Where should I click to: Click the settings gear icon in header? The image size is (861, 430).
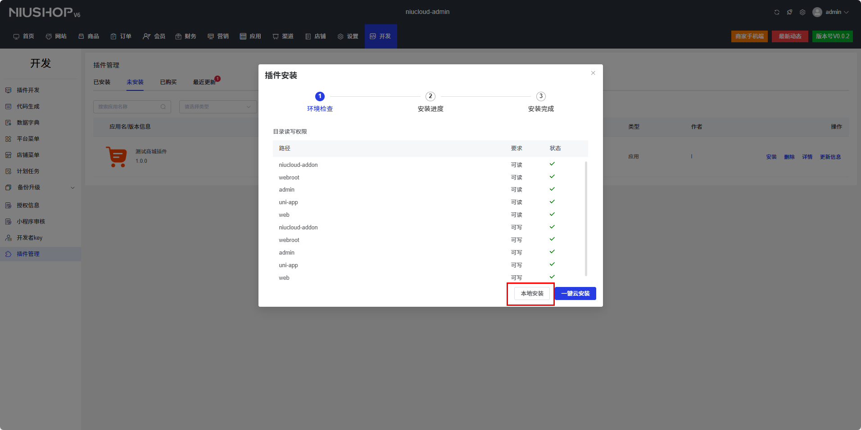802,12
